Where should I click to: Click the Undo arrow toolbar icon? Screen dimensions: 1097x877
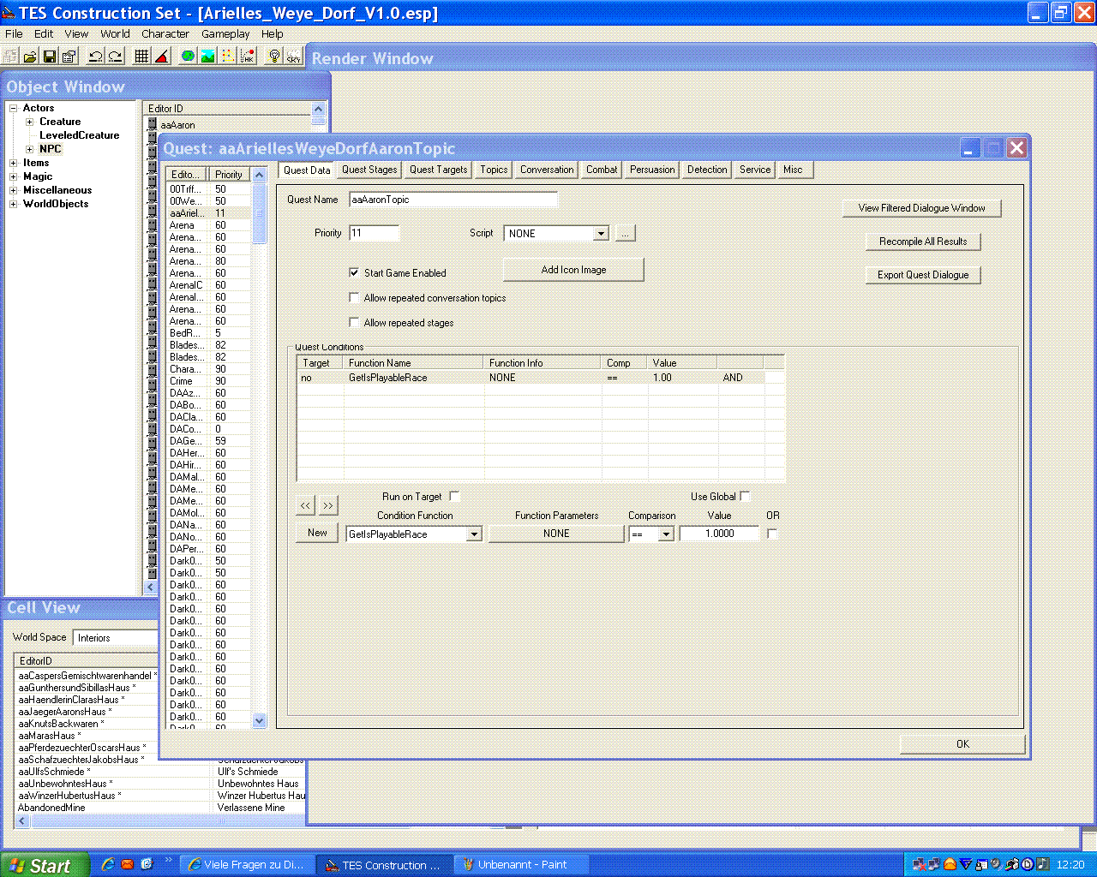point(95,57)
